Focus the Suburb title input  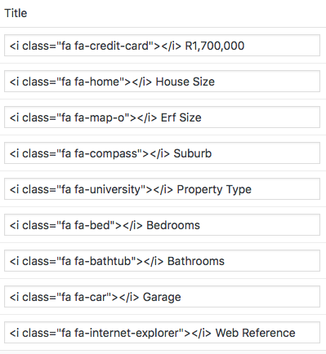pyautogui.click(x=162, y=153)
